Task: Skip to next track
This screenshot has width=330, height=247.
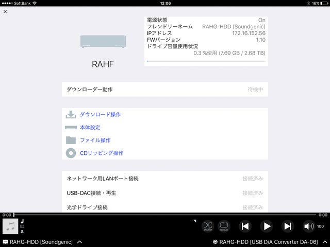Action: coord(288,226)
